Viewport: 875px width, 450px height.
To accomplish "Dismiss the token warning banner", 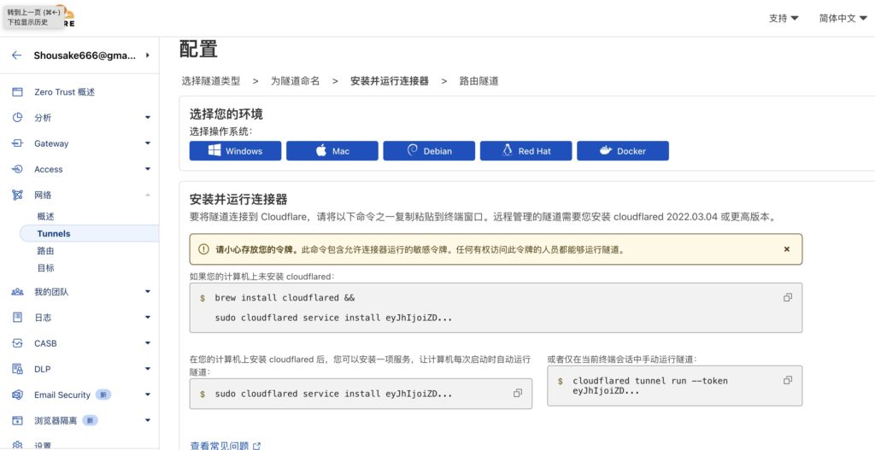I will [x=787, y=249].
